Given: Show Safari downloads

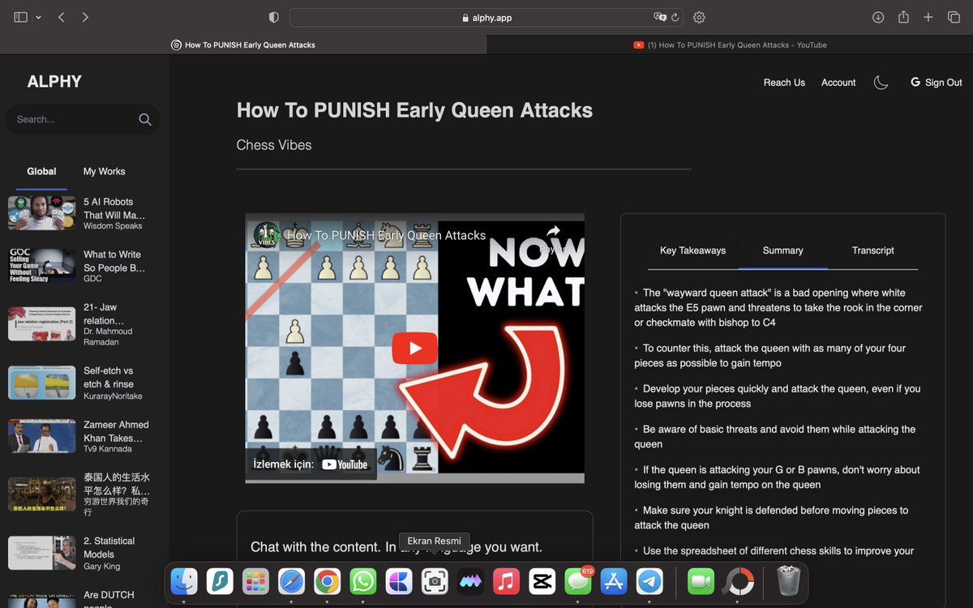Looking at the screenshot, I should (x=878, y=17).
